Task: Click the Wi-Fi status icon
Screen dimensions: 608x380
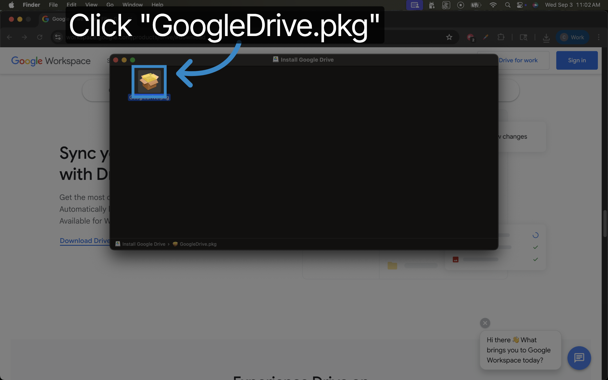Action: pos(493,5)
